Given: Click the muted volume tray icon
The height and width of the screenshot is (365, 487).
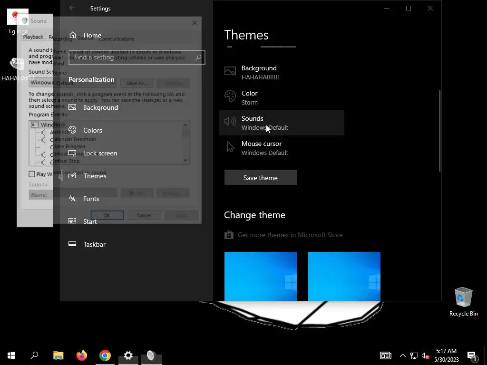Looking at the screenshot, I should click(x=425, y=355).
